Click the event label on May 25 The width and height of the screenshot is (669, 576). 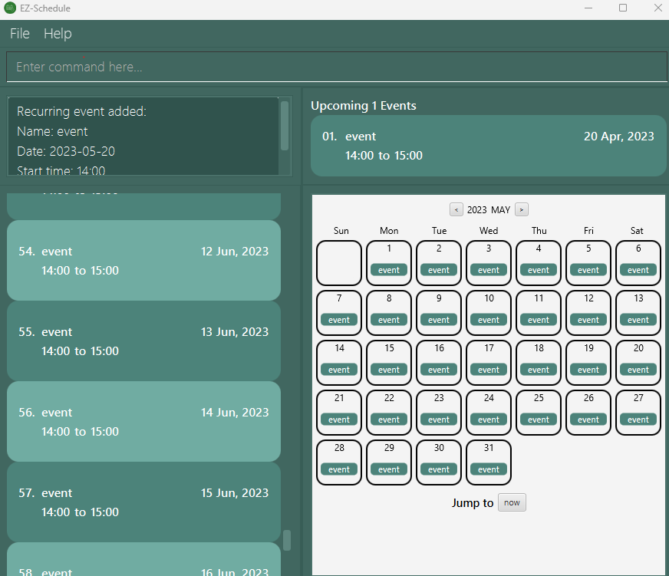tap(539, 420)
